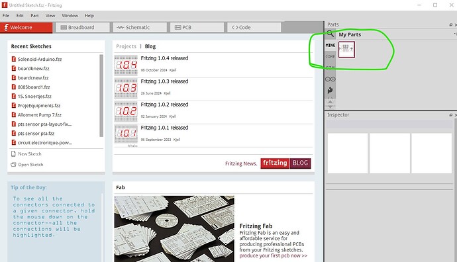Undock the Inspector panel
Viewport: 457px width, 262px height.
point(450,115)
